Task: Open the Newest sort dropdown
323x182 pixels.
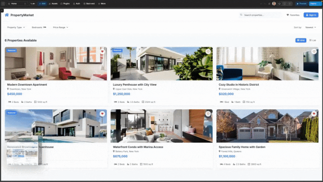Action: tap(311, 27)
